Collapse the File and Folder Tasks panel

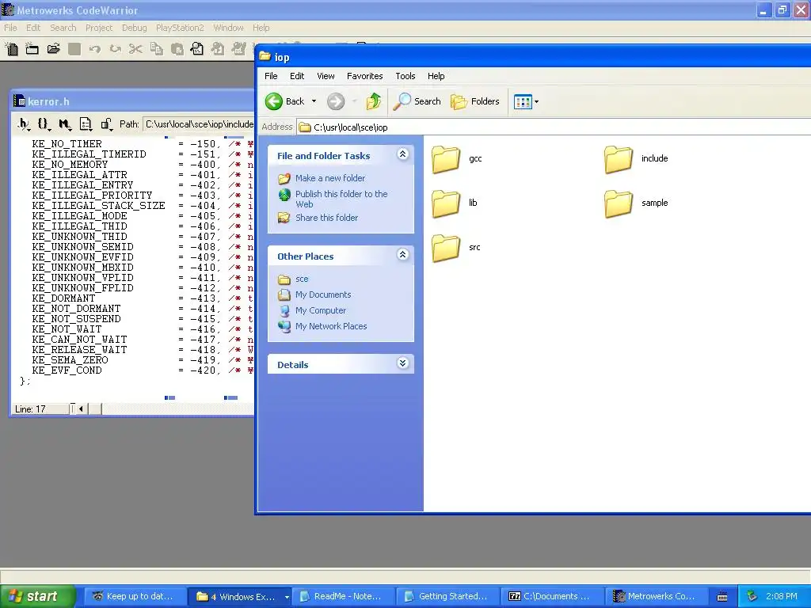[402, 154]
